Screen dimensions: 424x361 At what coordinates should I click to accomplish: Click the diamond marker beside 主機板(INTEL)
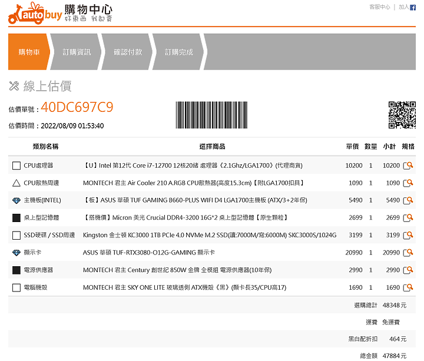coord(16,200)
